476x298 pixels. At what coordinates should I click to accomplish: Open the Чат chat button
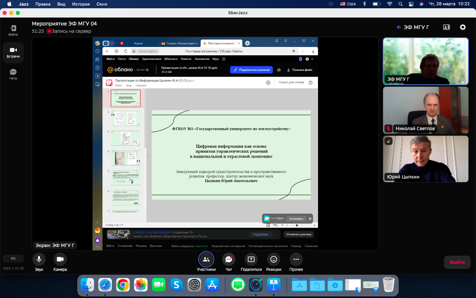[229, 259]
